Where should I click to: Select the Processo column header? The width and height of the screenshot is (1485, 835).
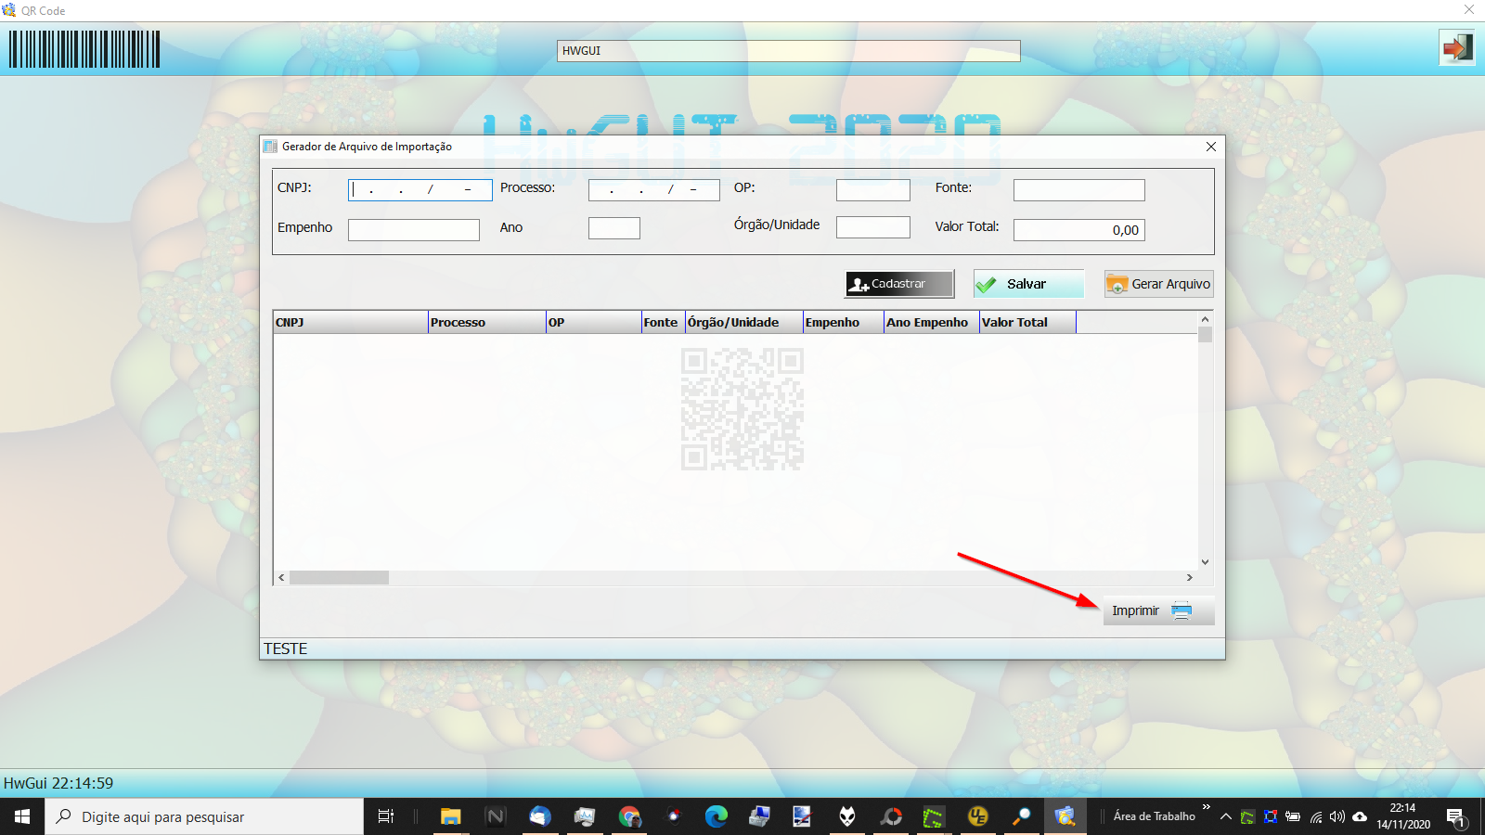[487, 322]
